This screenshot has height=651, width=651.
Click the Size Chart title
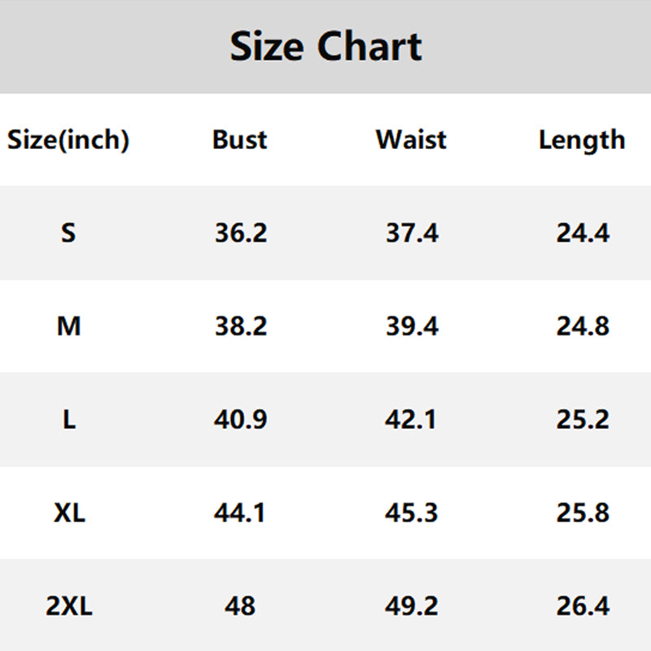(325, 46)
